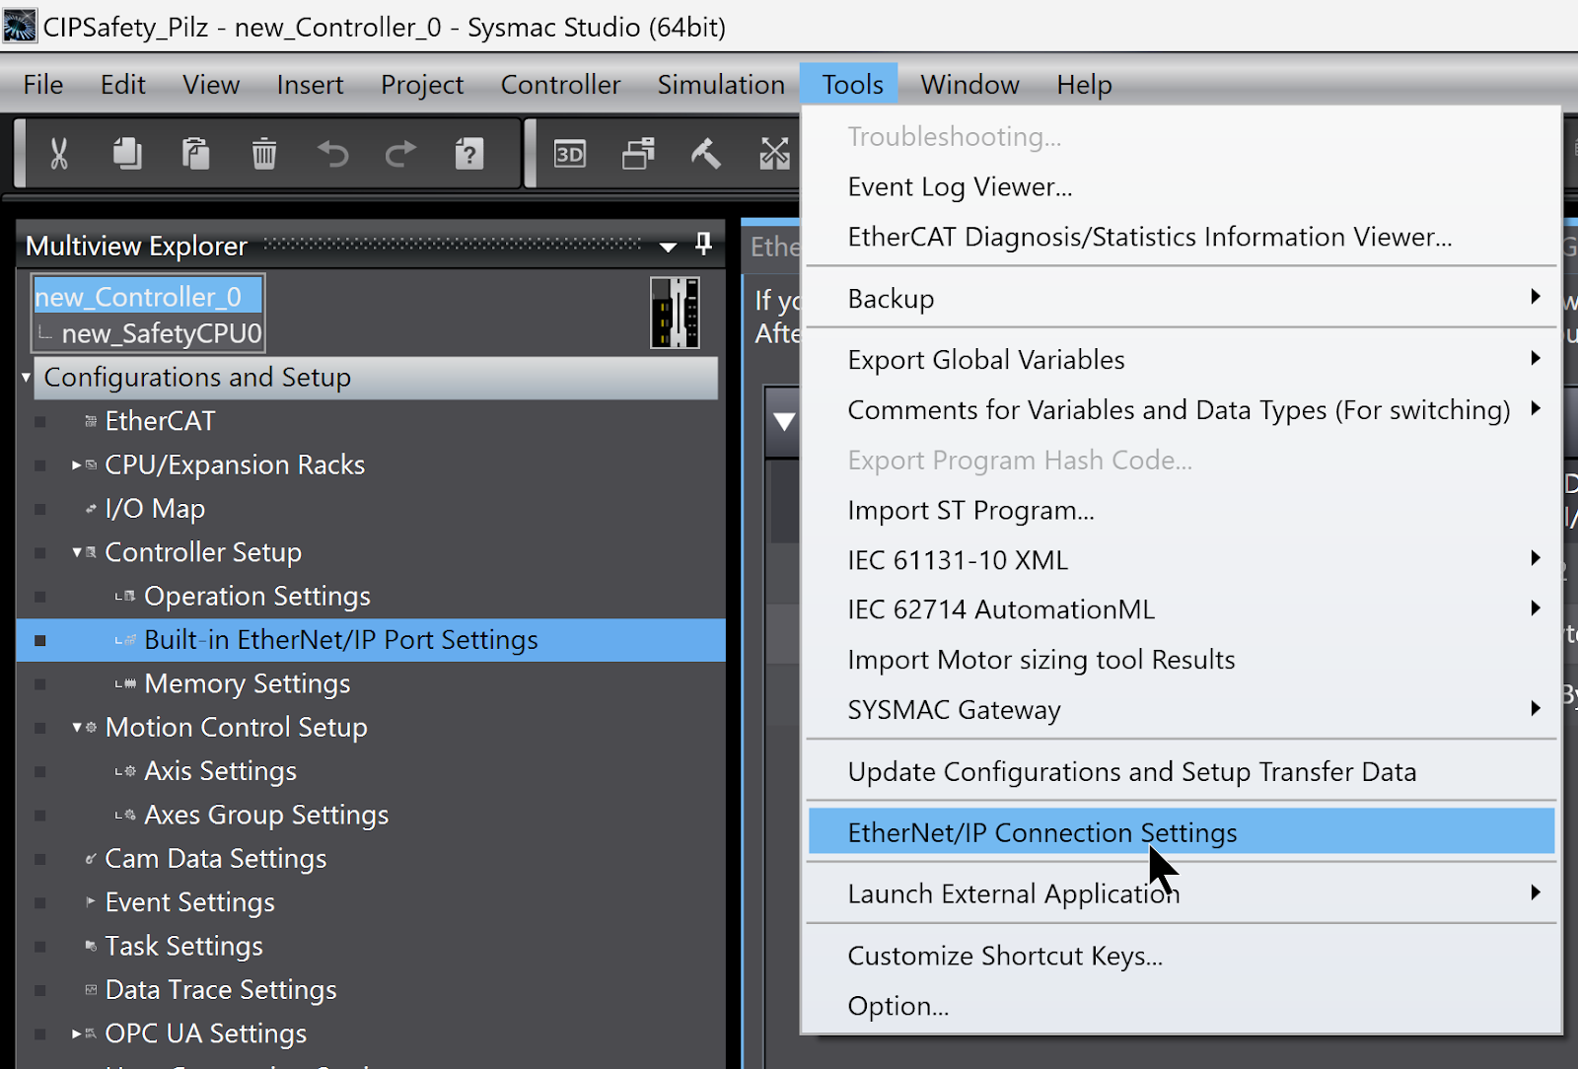Image resolution: width=1578 pixels, height=1069 pixels.
Task: Open the Edit menu
Action: pos(123,85)
